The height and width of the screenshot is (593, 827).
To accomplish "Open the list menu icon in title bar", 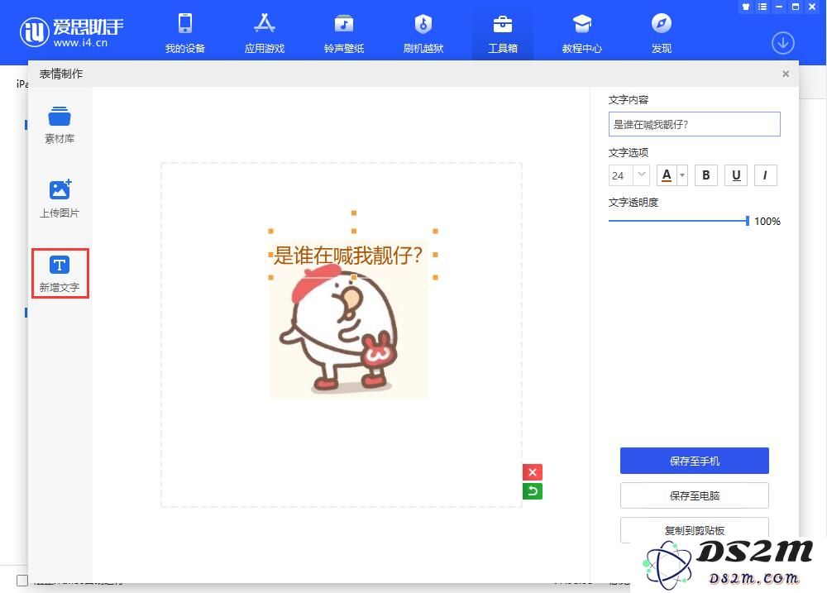I will [762, 7].
